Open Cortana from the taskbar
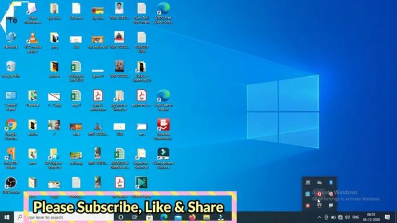This screenshot has width=397, height=223. (121, 217)
